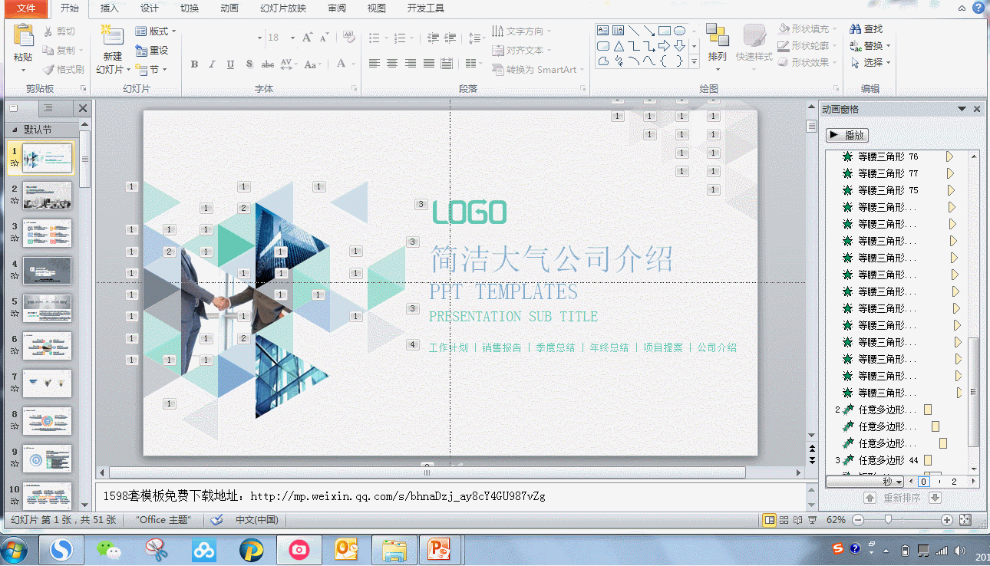This screenshot has width=990, height=566.
Task: Toggle underline formatting
Action: (230, 64)
